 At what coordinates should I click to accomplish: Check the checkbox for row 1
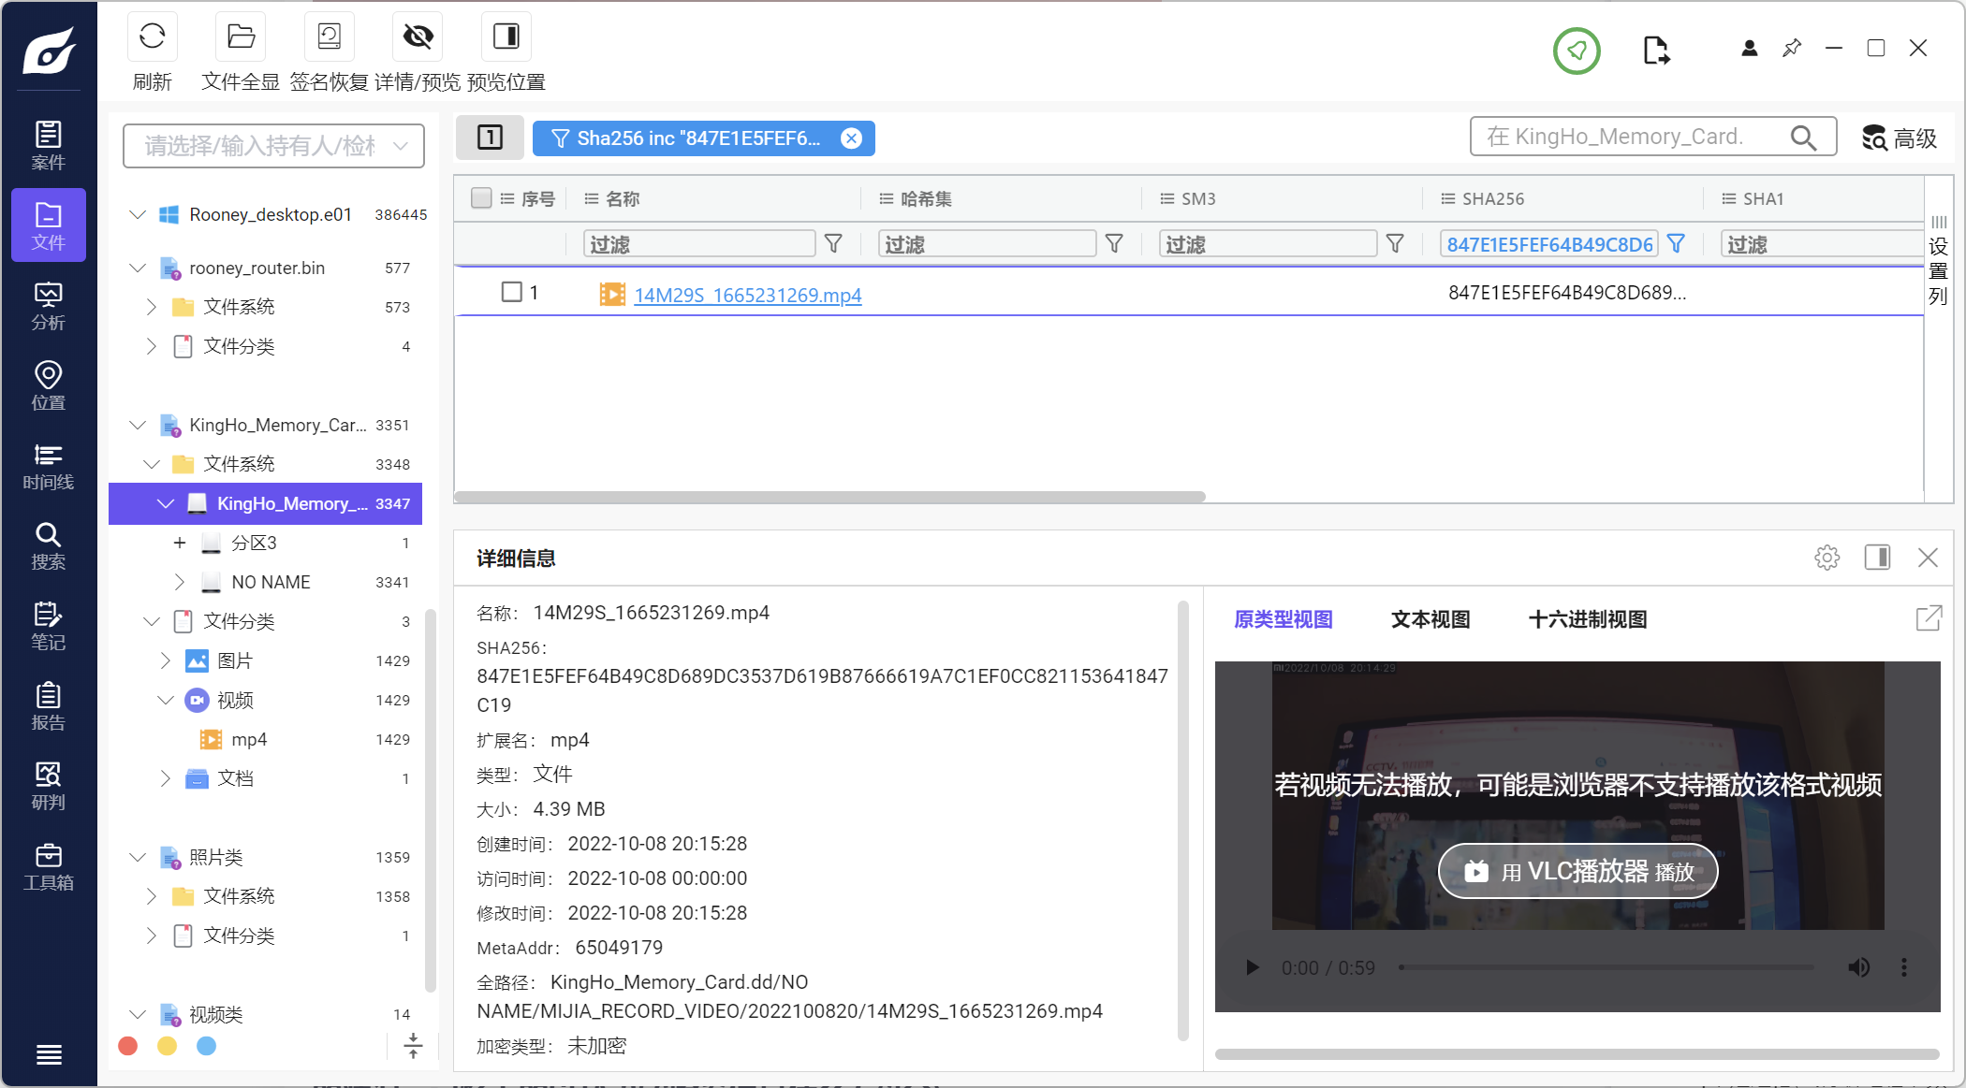512,292
